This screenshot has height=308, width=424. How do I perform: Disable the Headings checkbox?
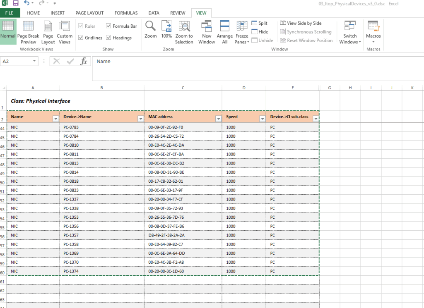tap(108, 38)
